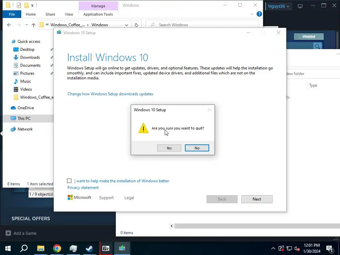
Task: Click the horizontal scrollbar left arrow
Action: [172, 226]
